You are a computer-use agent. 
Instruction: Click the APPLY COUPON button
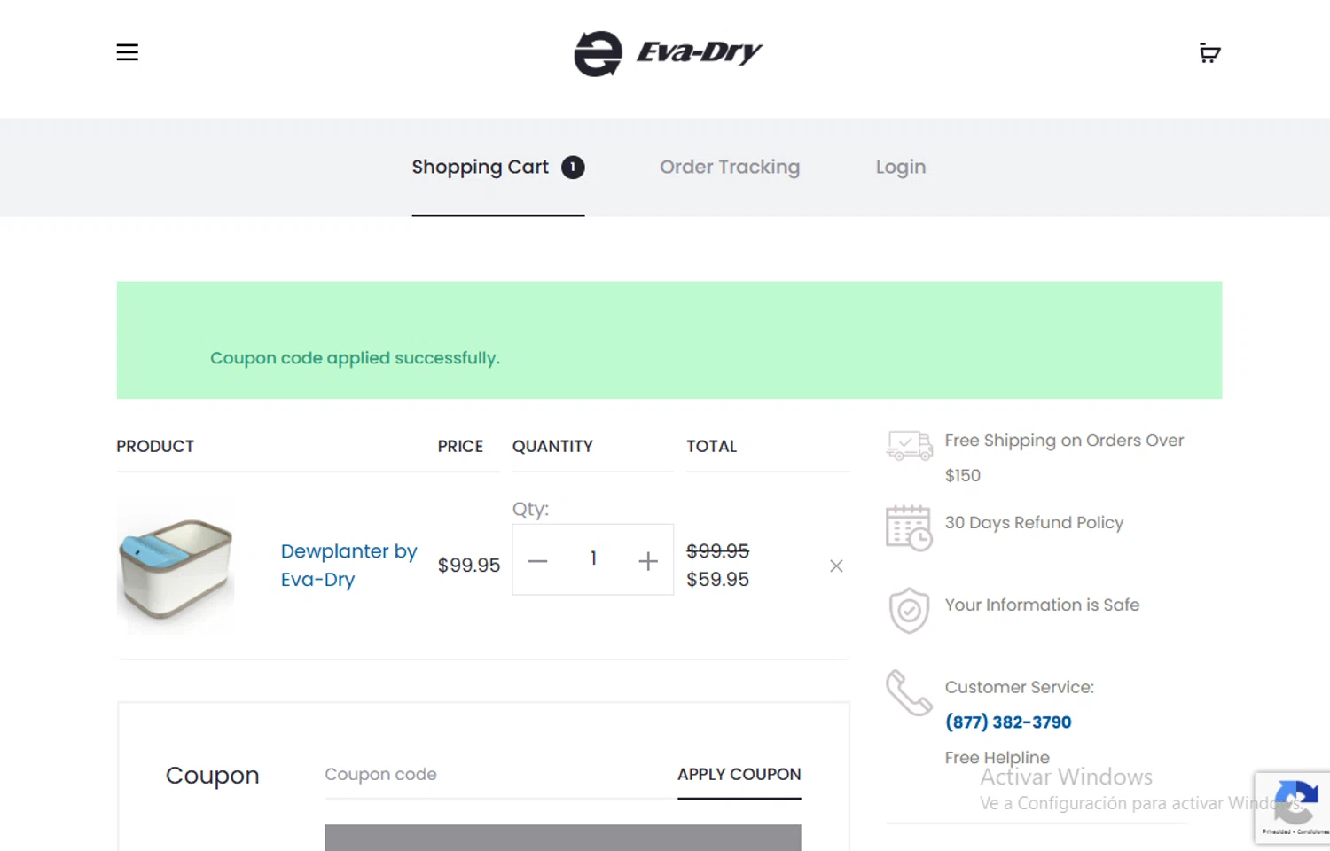click(x=739, y=775)
